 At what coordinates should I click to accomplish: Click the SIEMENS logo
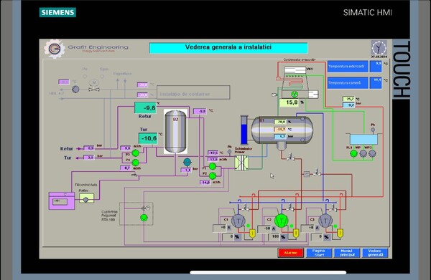point(57,12)
